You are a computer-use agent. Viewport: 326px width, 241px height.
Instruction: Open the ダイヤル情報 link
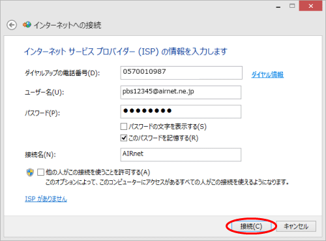[267, 74]
